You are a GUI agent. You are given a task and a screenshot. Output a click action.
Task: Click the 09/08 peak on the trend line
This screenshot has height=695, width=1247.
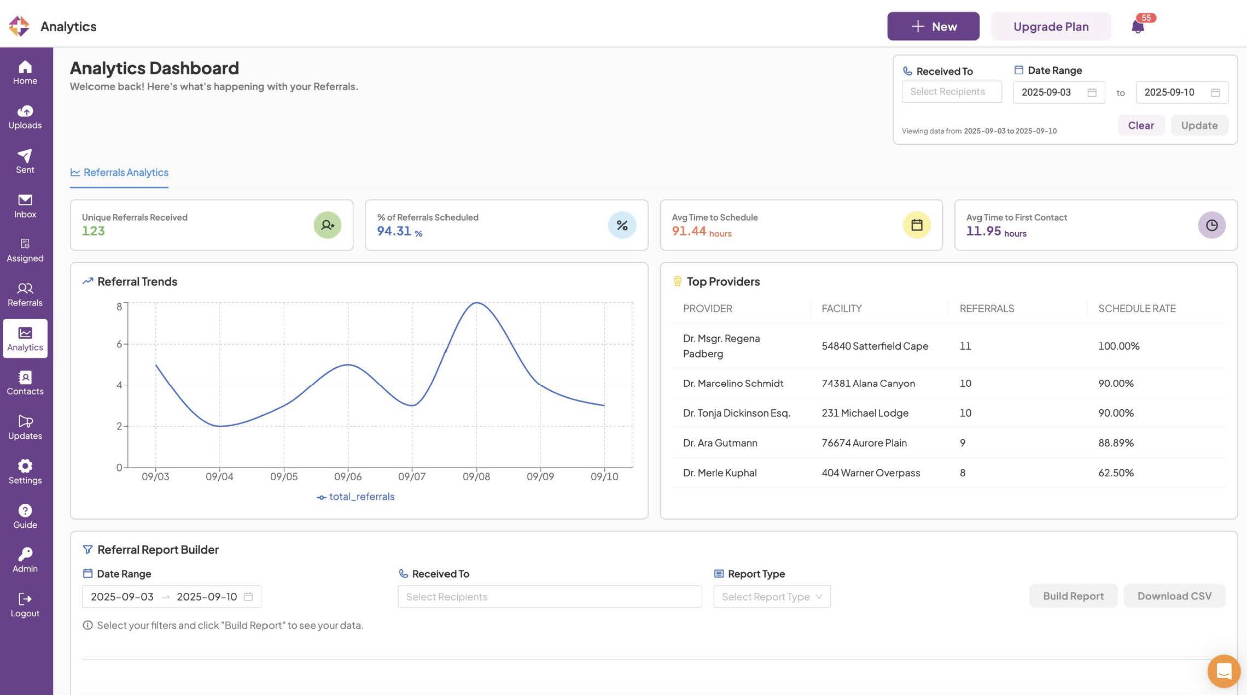(476, 303)
